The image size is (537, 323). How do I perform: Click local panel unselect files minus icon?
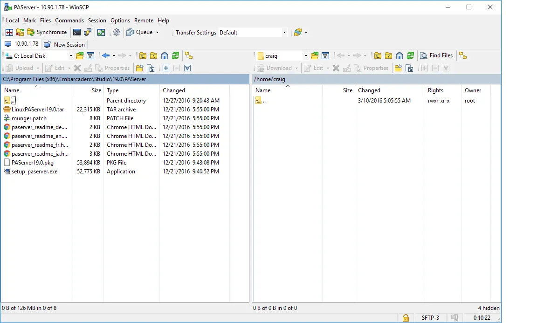177,68
